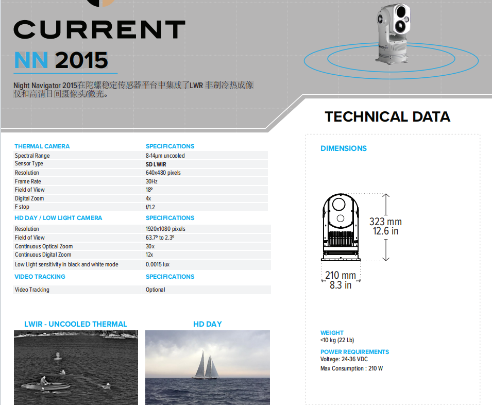Click the '0.0015 lux' value

[158, 264]
